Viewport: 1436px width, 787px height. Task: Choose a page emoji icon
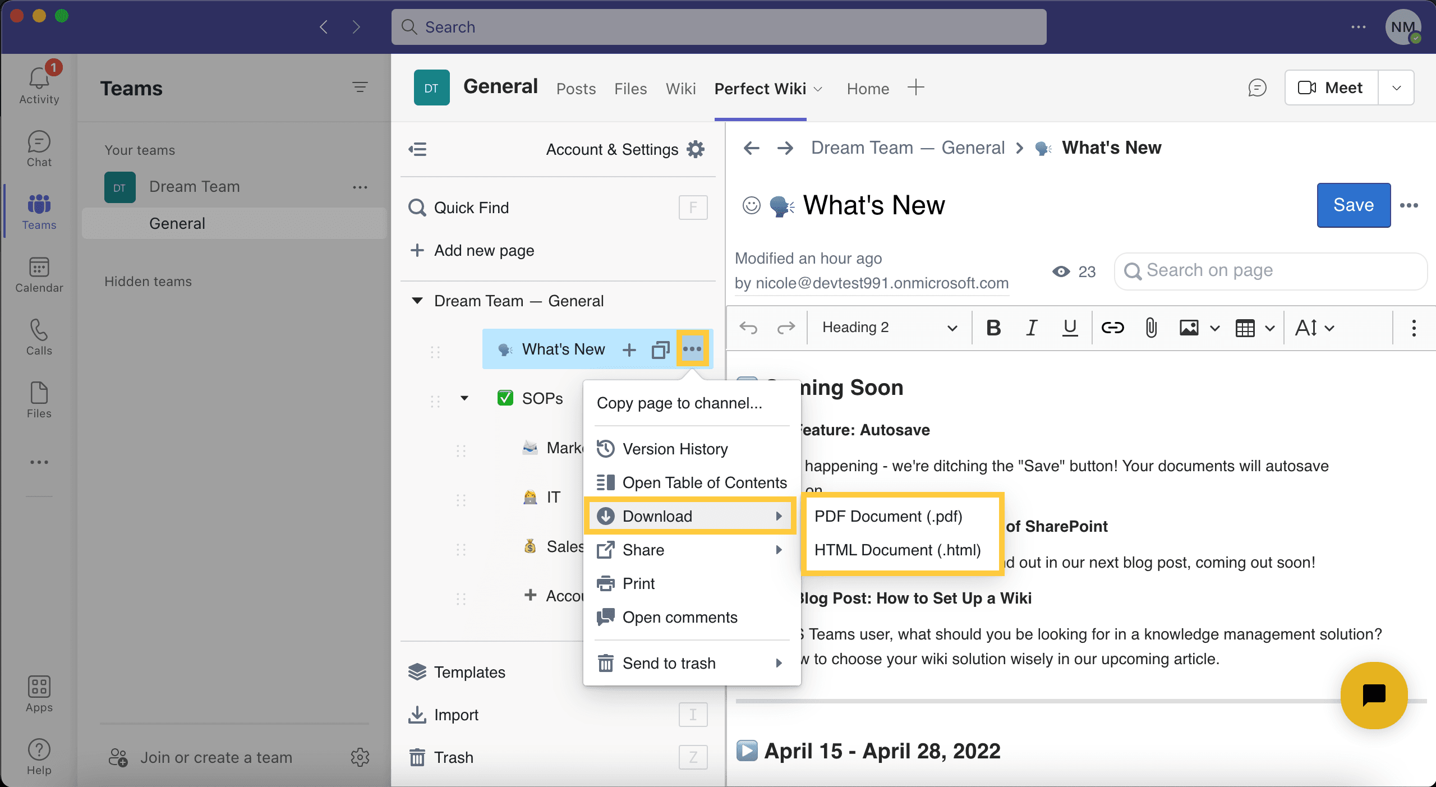coord(752,205)
